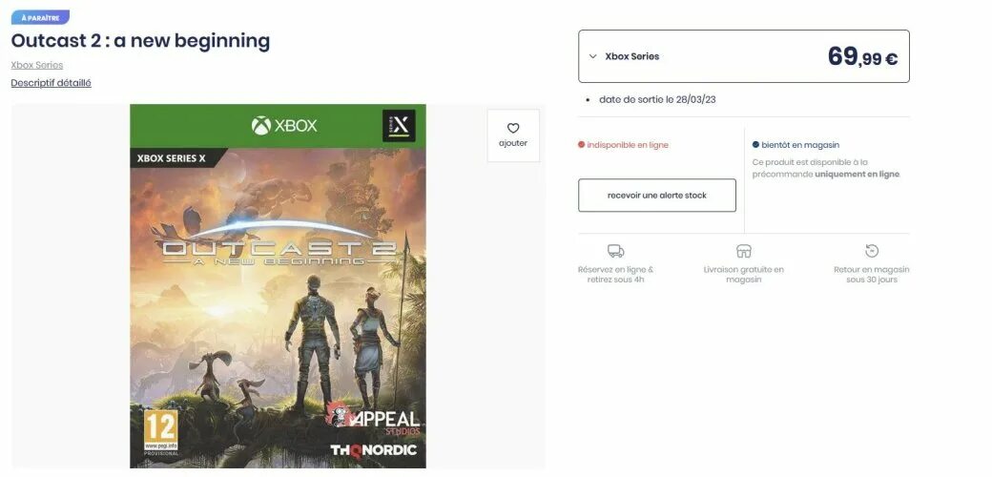The image size is (992, 477).
Task: Open the Descriptif détaillé link
Action: [51, 83]
